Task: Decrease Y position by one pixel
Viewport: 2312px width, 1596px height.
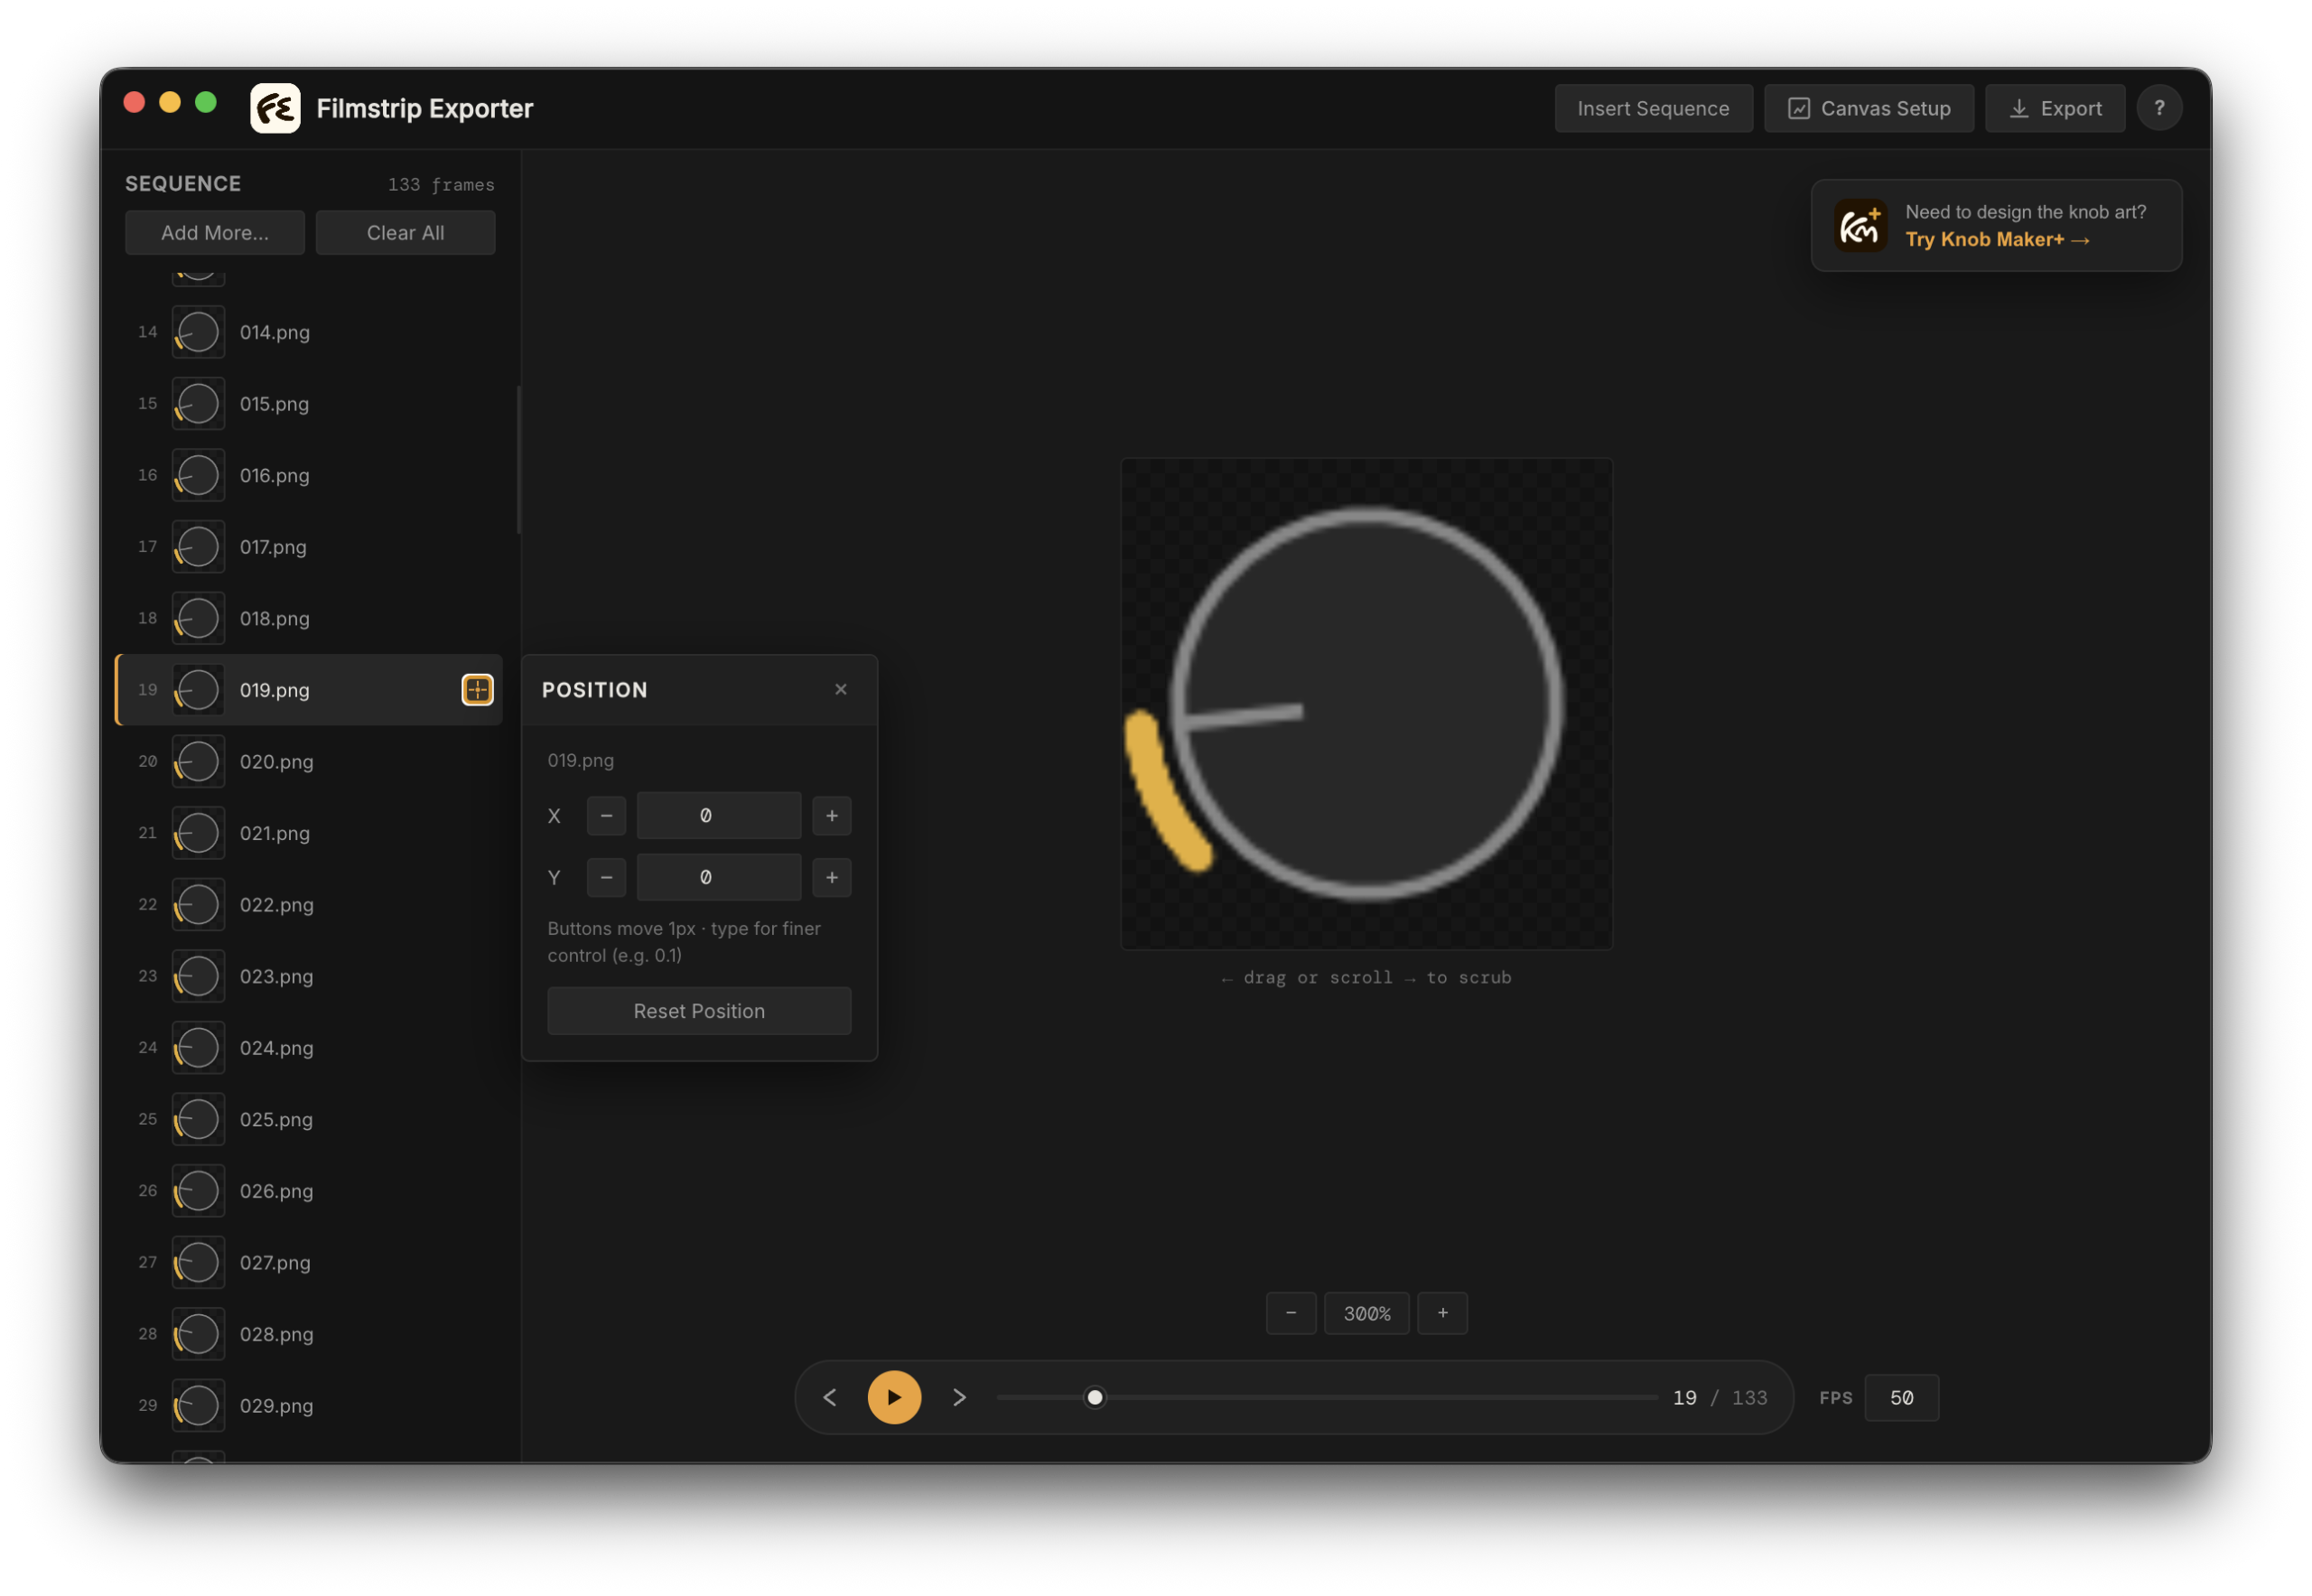Action: (x=606, y=878)
